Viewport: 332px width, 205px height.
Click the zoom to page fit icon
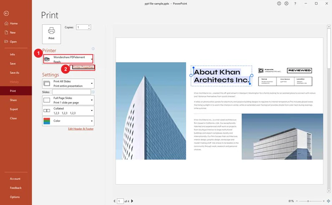328,201
